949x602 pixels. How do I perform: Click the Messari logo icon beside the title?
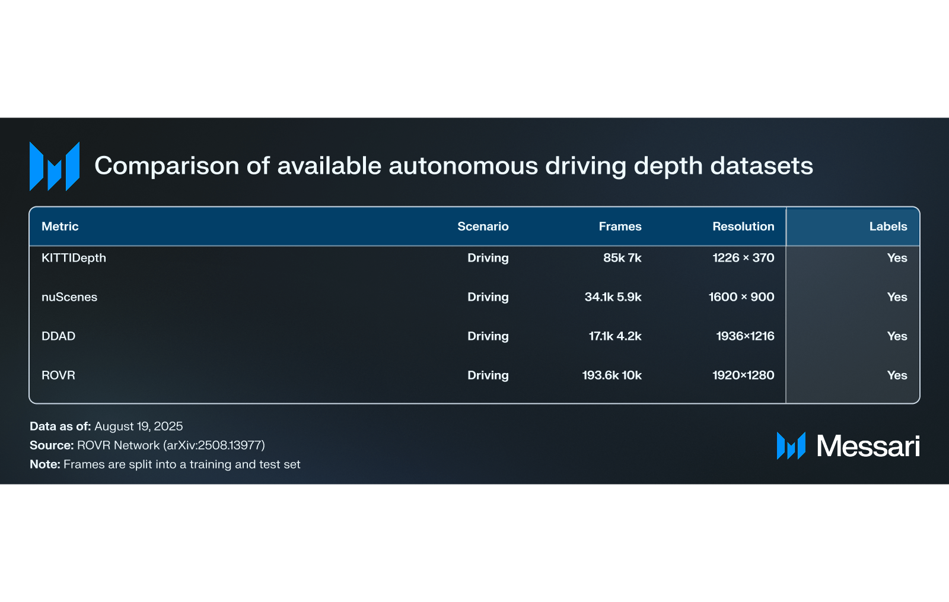click(x=55, y=166)
